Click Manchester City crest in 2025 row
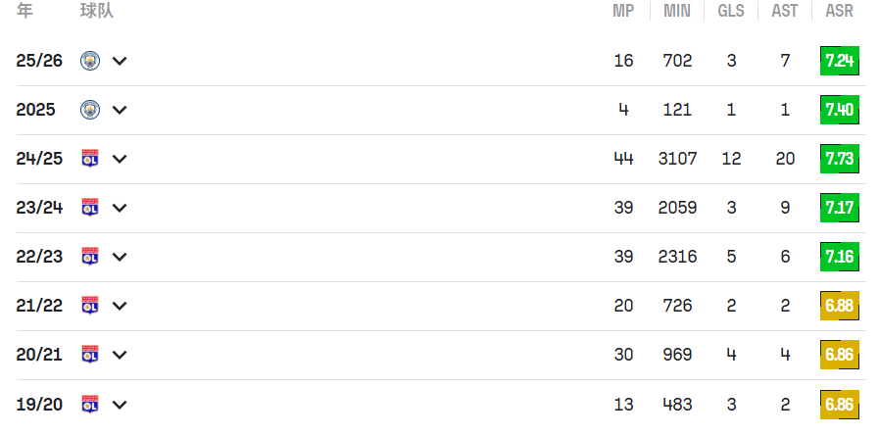879x436 pixels. coord(90,110)
